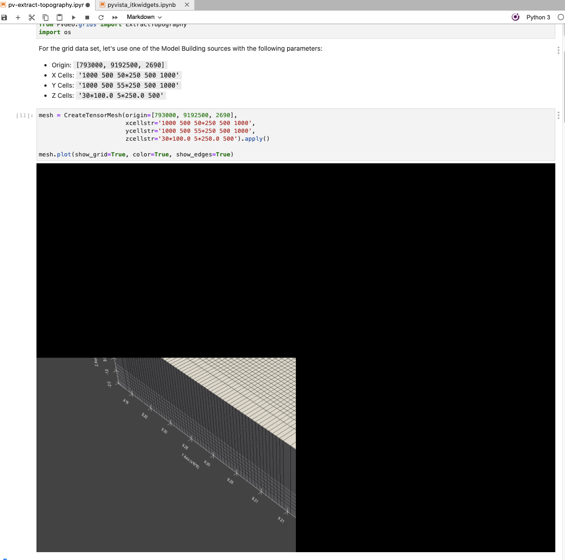The width and height of the screenshot is (565, 560).
Task: Close the pyvista_itkwidgets.ipynb tab
Action: 187,5
